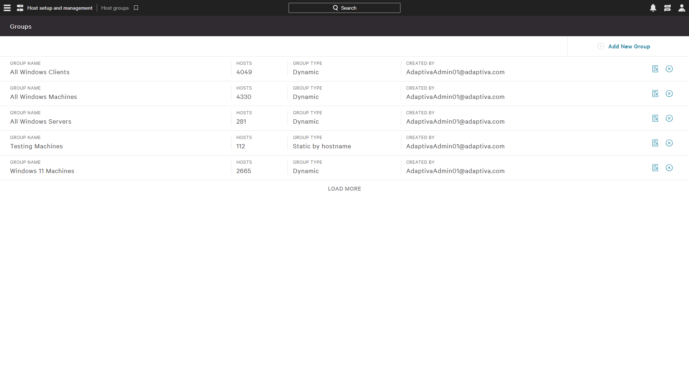Edit the Windows 11 Machines group
The height and width of the screenshot is (387, 689).
655,168
